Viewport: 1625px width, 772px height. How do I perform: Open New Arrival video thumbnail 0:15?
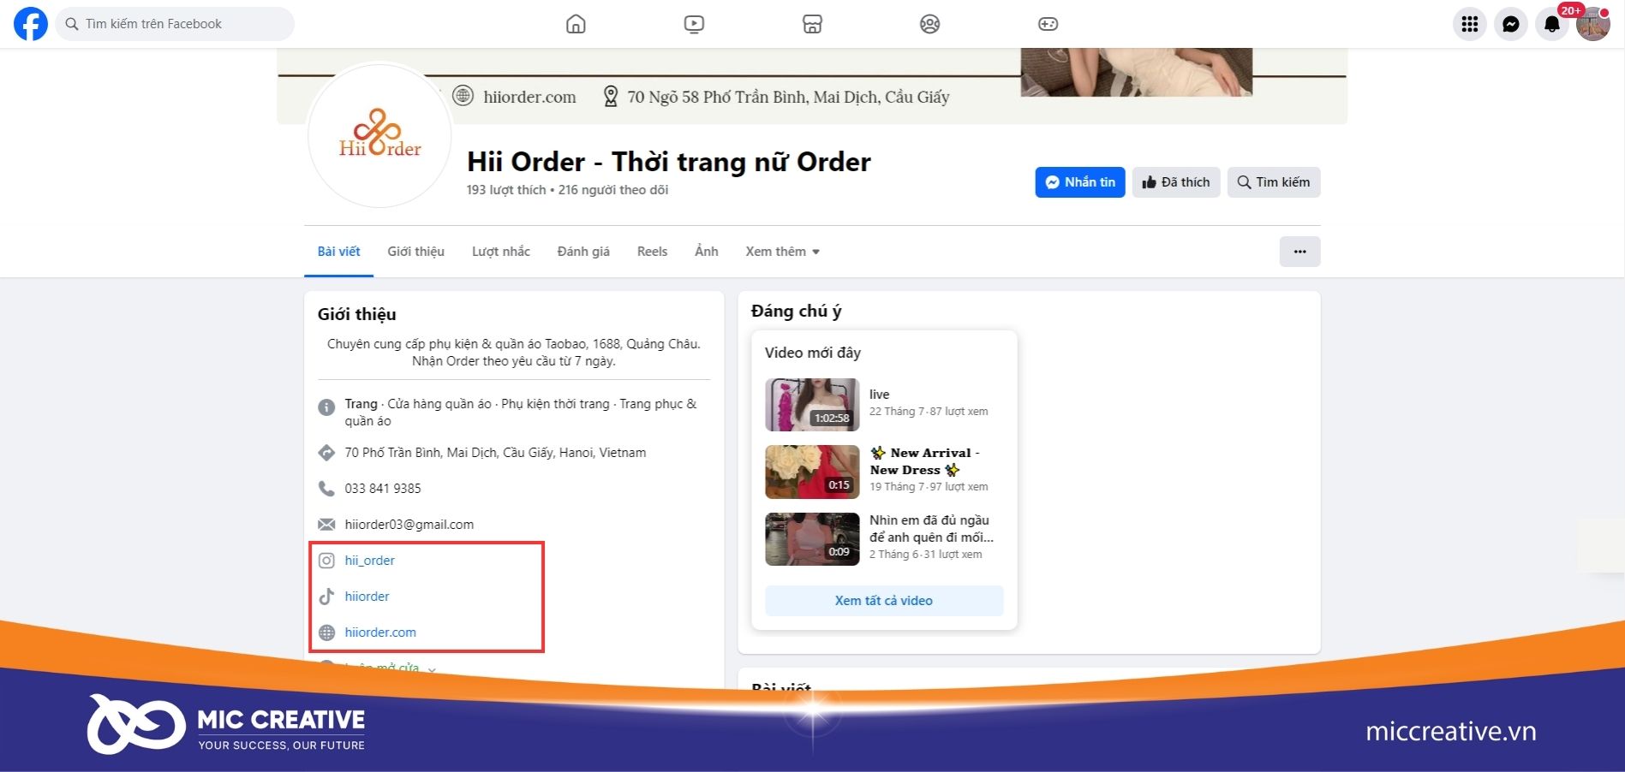tap(812, 472)
